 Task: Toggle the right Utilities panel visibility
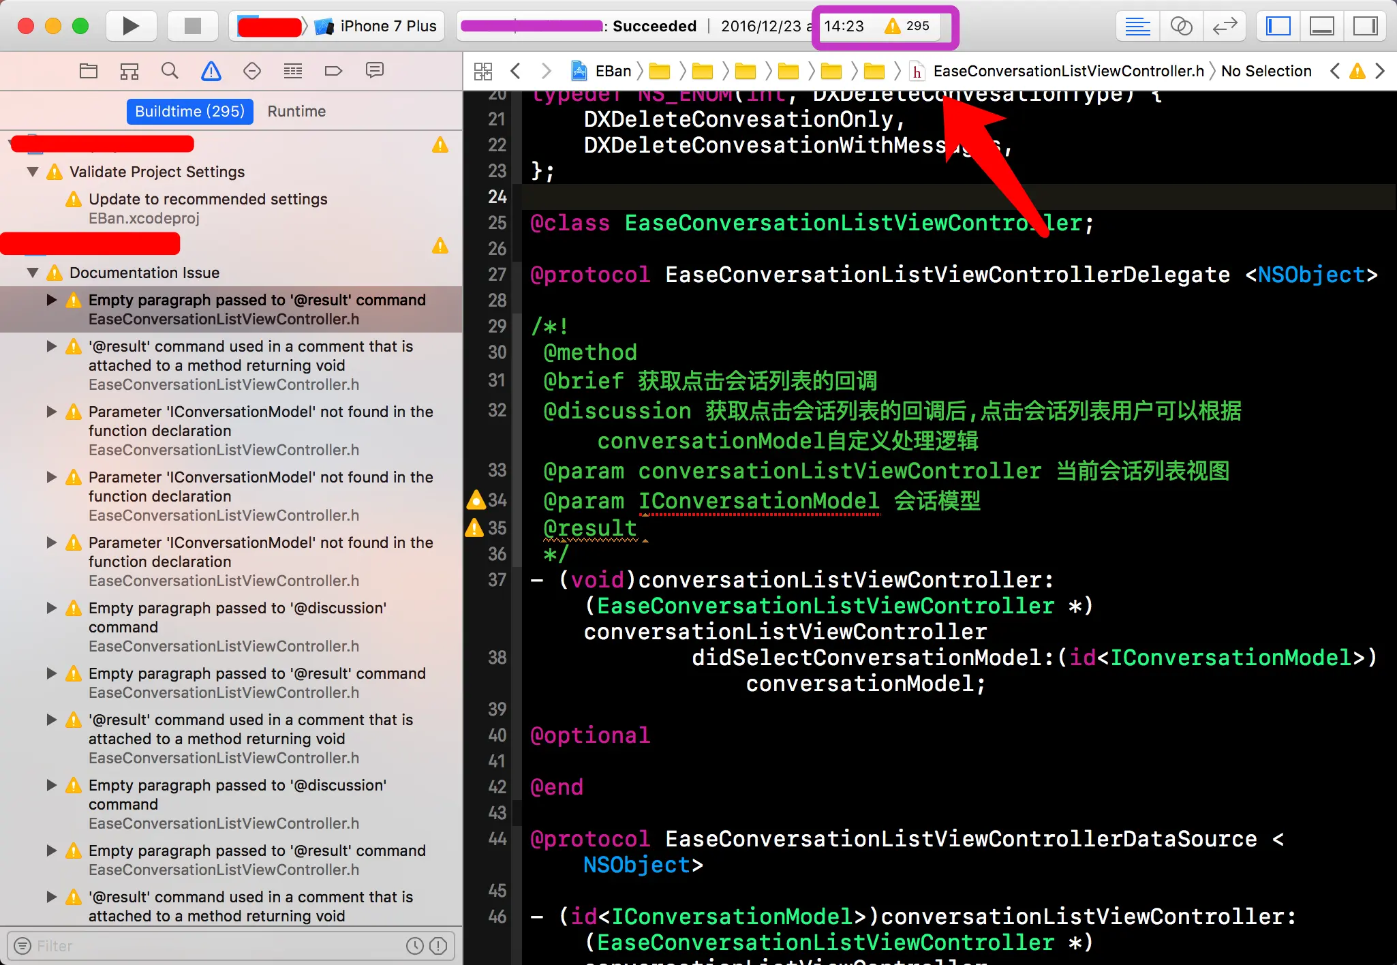pyautogui.click(x=1365, y=26)
